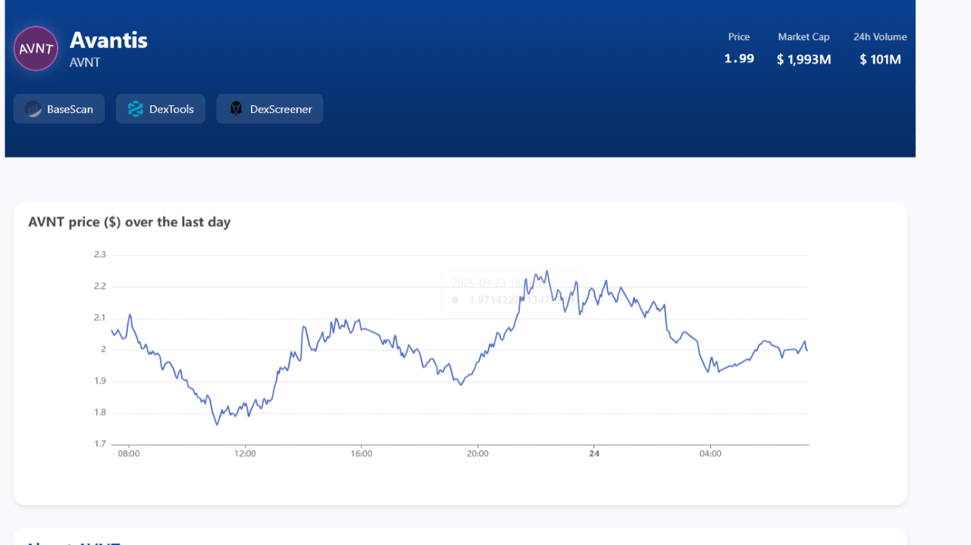Select the Avantis title text

(108, 40)
